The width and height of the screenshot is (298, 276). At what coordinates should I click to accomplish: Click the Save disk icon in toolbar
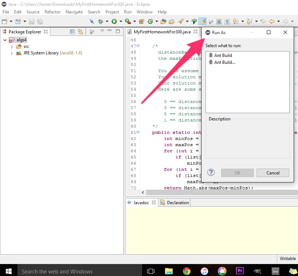(x=32, y=21)
